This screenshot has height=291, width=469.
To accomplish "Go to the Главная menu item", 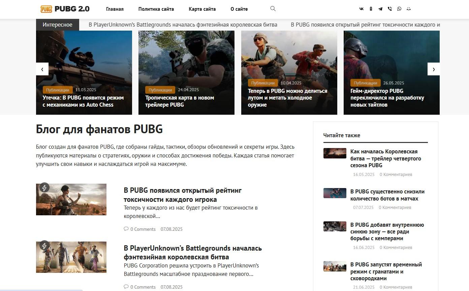I will pos(115,9).
